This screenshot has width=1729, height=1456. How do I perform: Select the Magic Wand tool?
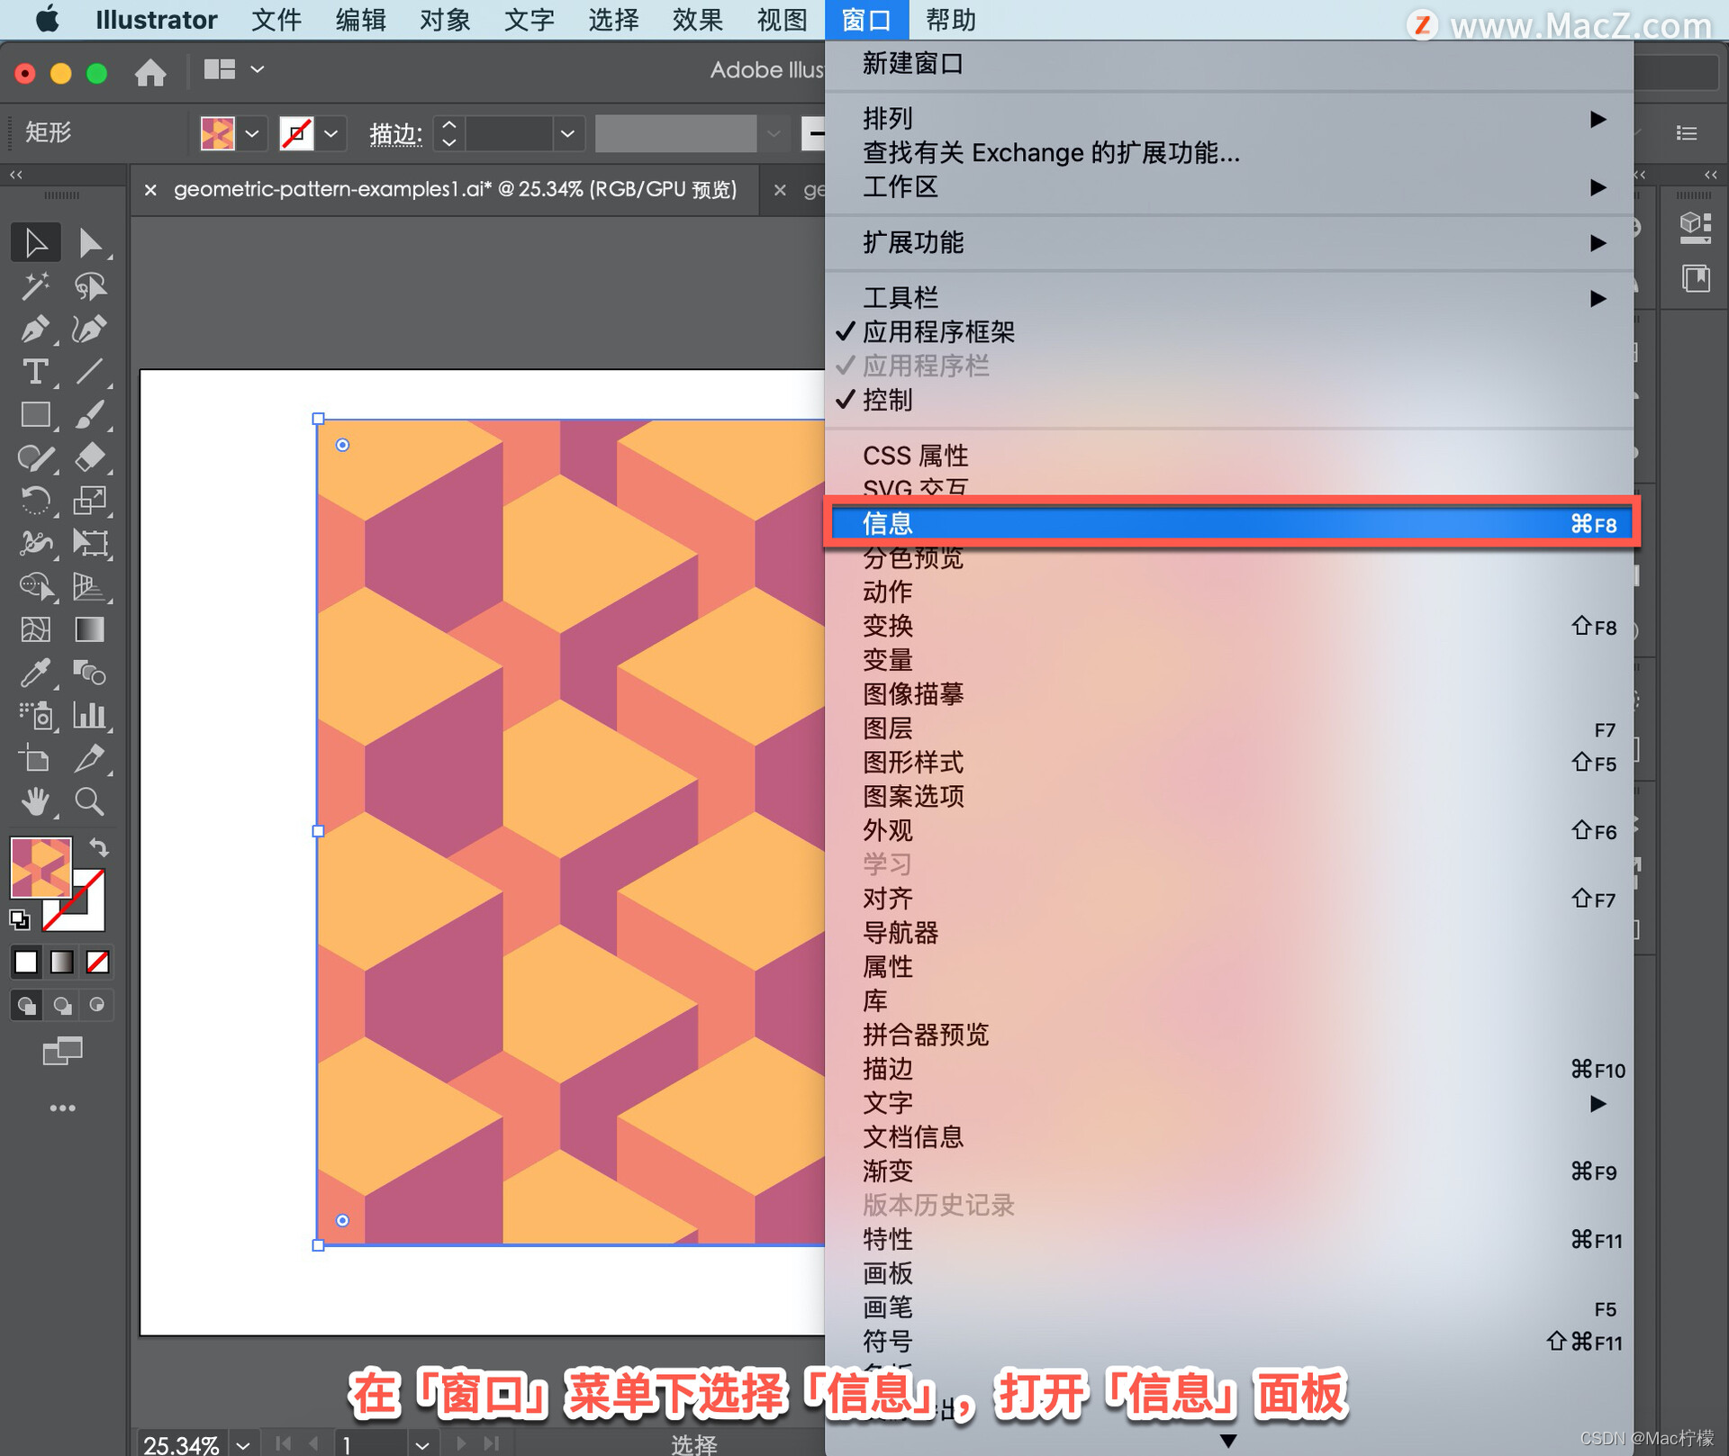[35, 286]
